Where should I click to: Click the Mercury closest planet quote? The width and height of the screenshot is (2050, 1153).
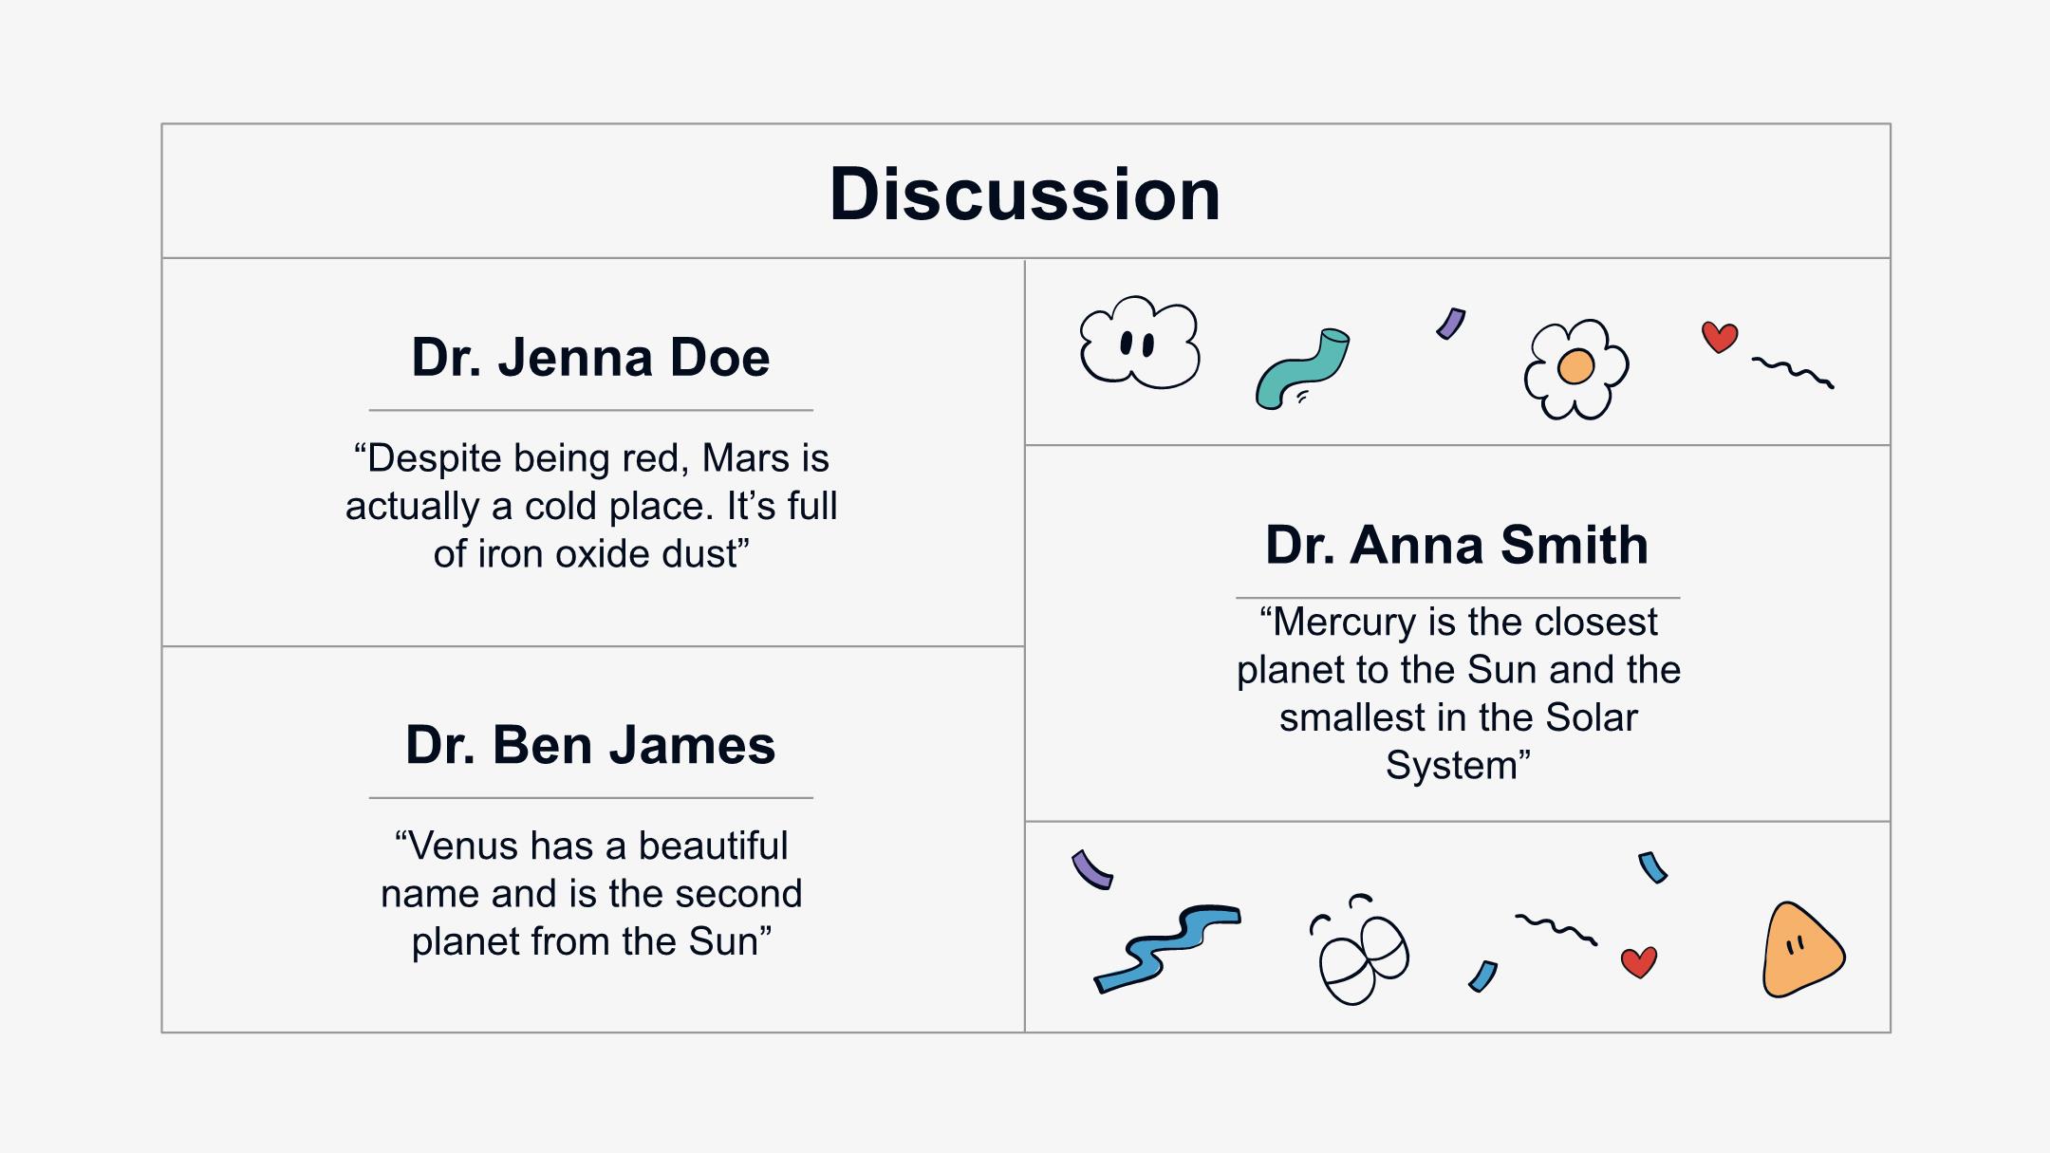click(x=1458, y=694)
